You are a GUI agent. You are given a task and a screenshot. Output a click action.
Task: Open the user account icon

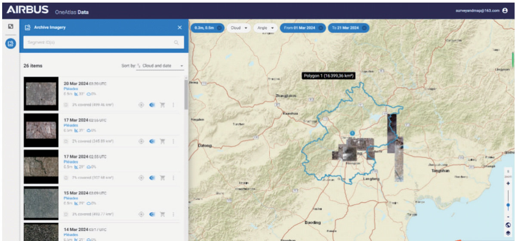[505, 11]
